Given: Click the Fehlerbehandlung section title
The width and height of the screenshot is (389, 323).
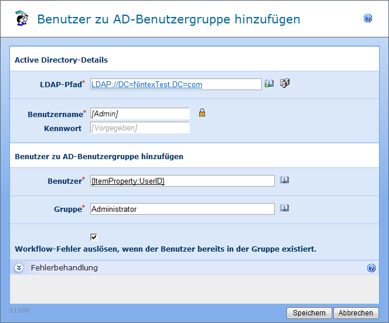Looking at the screenshot, I should pyautogui.click(x=64, y=268).
